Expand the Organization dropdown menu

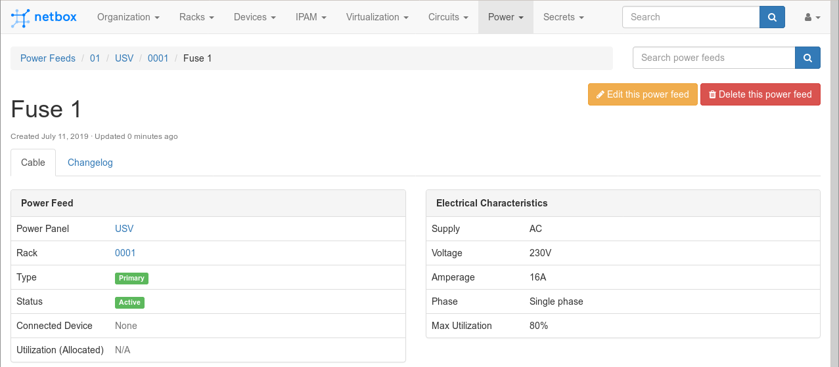[128, 17]
